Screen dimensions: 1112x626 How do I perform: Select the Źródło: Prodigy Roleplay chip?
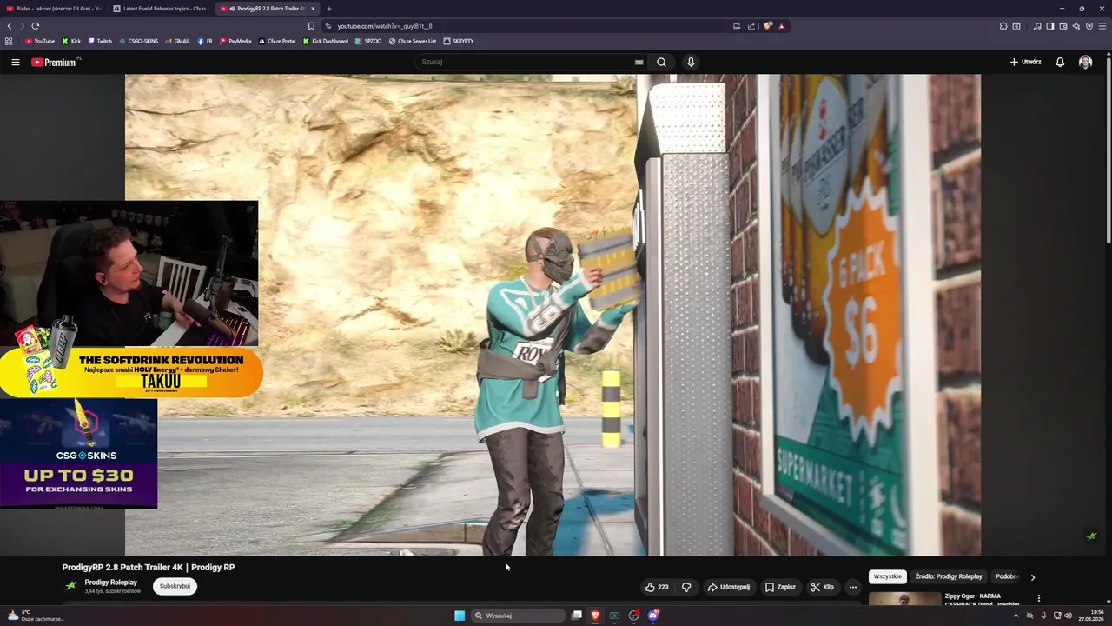pyautogui.click(x=949, y=576)
